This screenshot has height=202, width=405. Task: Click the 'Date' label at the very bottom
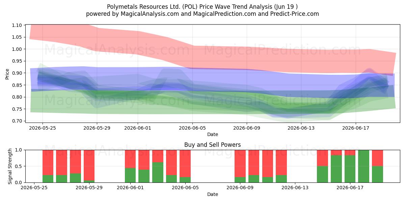pos(213,194)
